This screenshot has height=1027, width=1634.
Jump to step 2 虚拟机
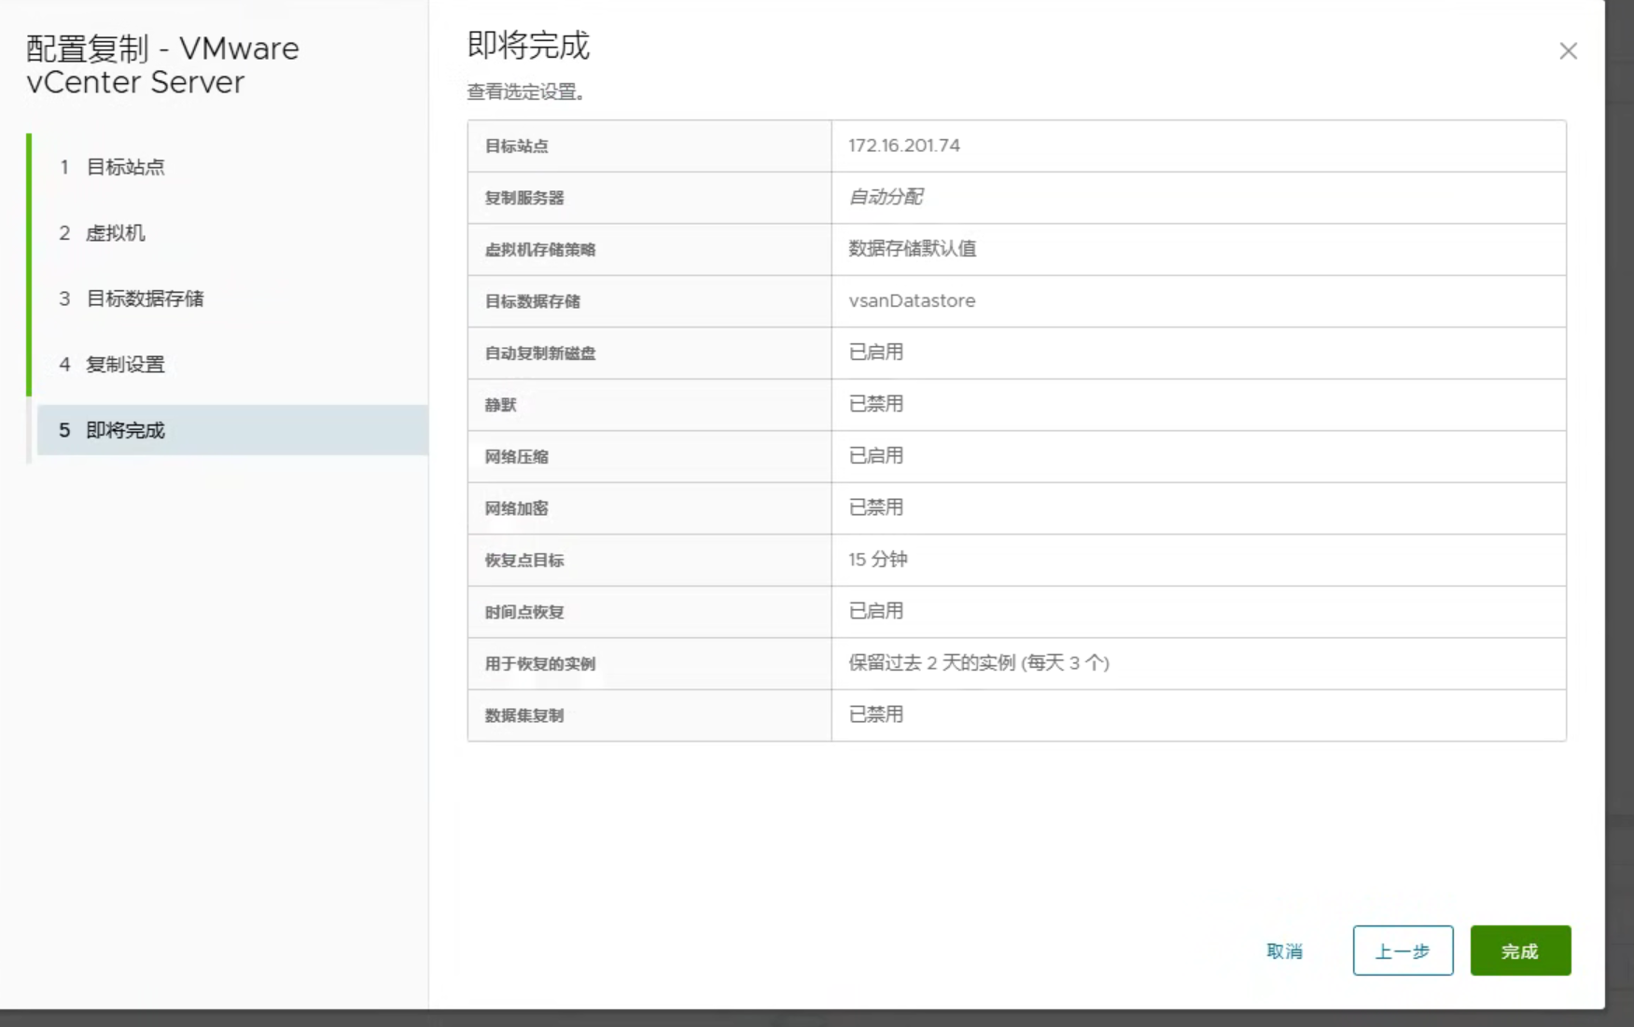pos(115,233)
